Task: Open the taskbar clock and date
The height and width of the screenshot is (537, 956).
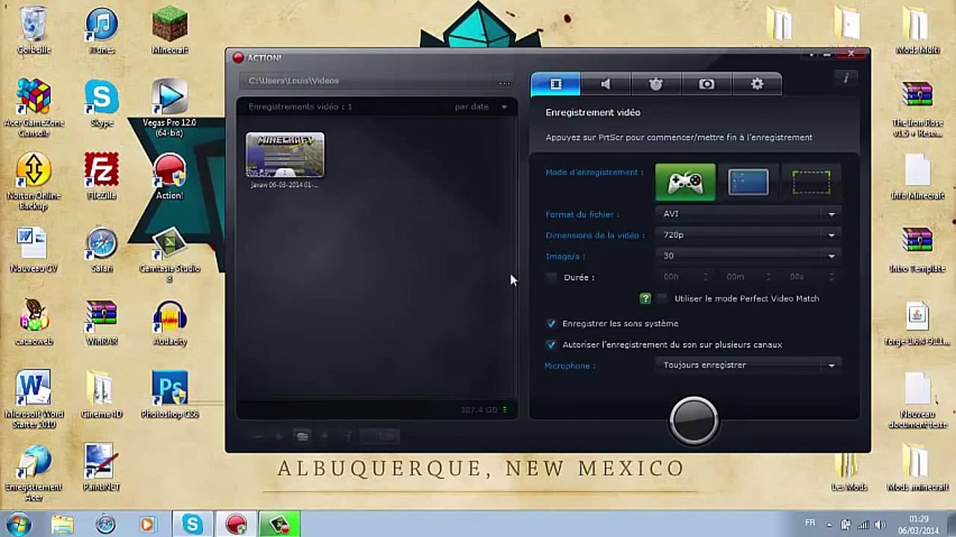Action: click(x=919, y=524)
